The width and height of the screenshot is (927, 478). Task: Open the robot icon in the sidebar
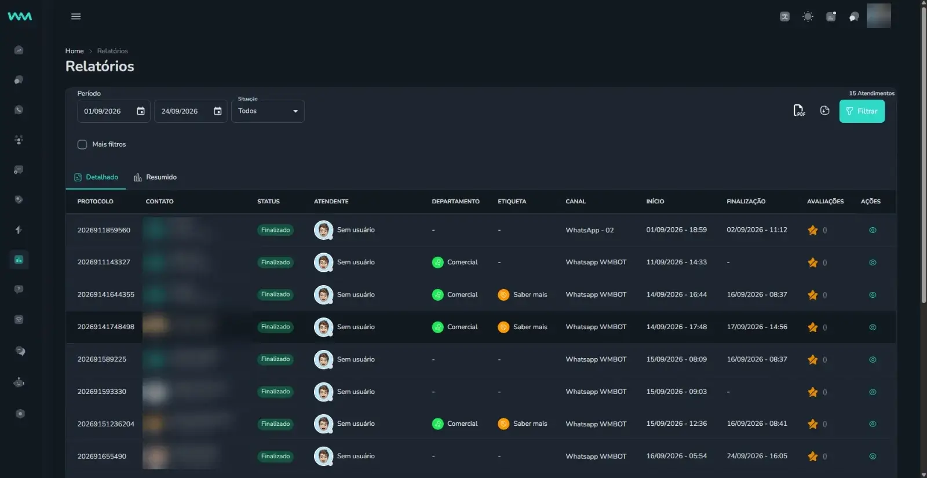(19, 382)
